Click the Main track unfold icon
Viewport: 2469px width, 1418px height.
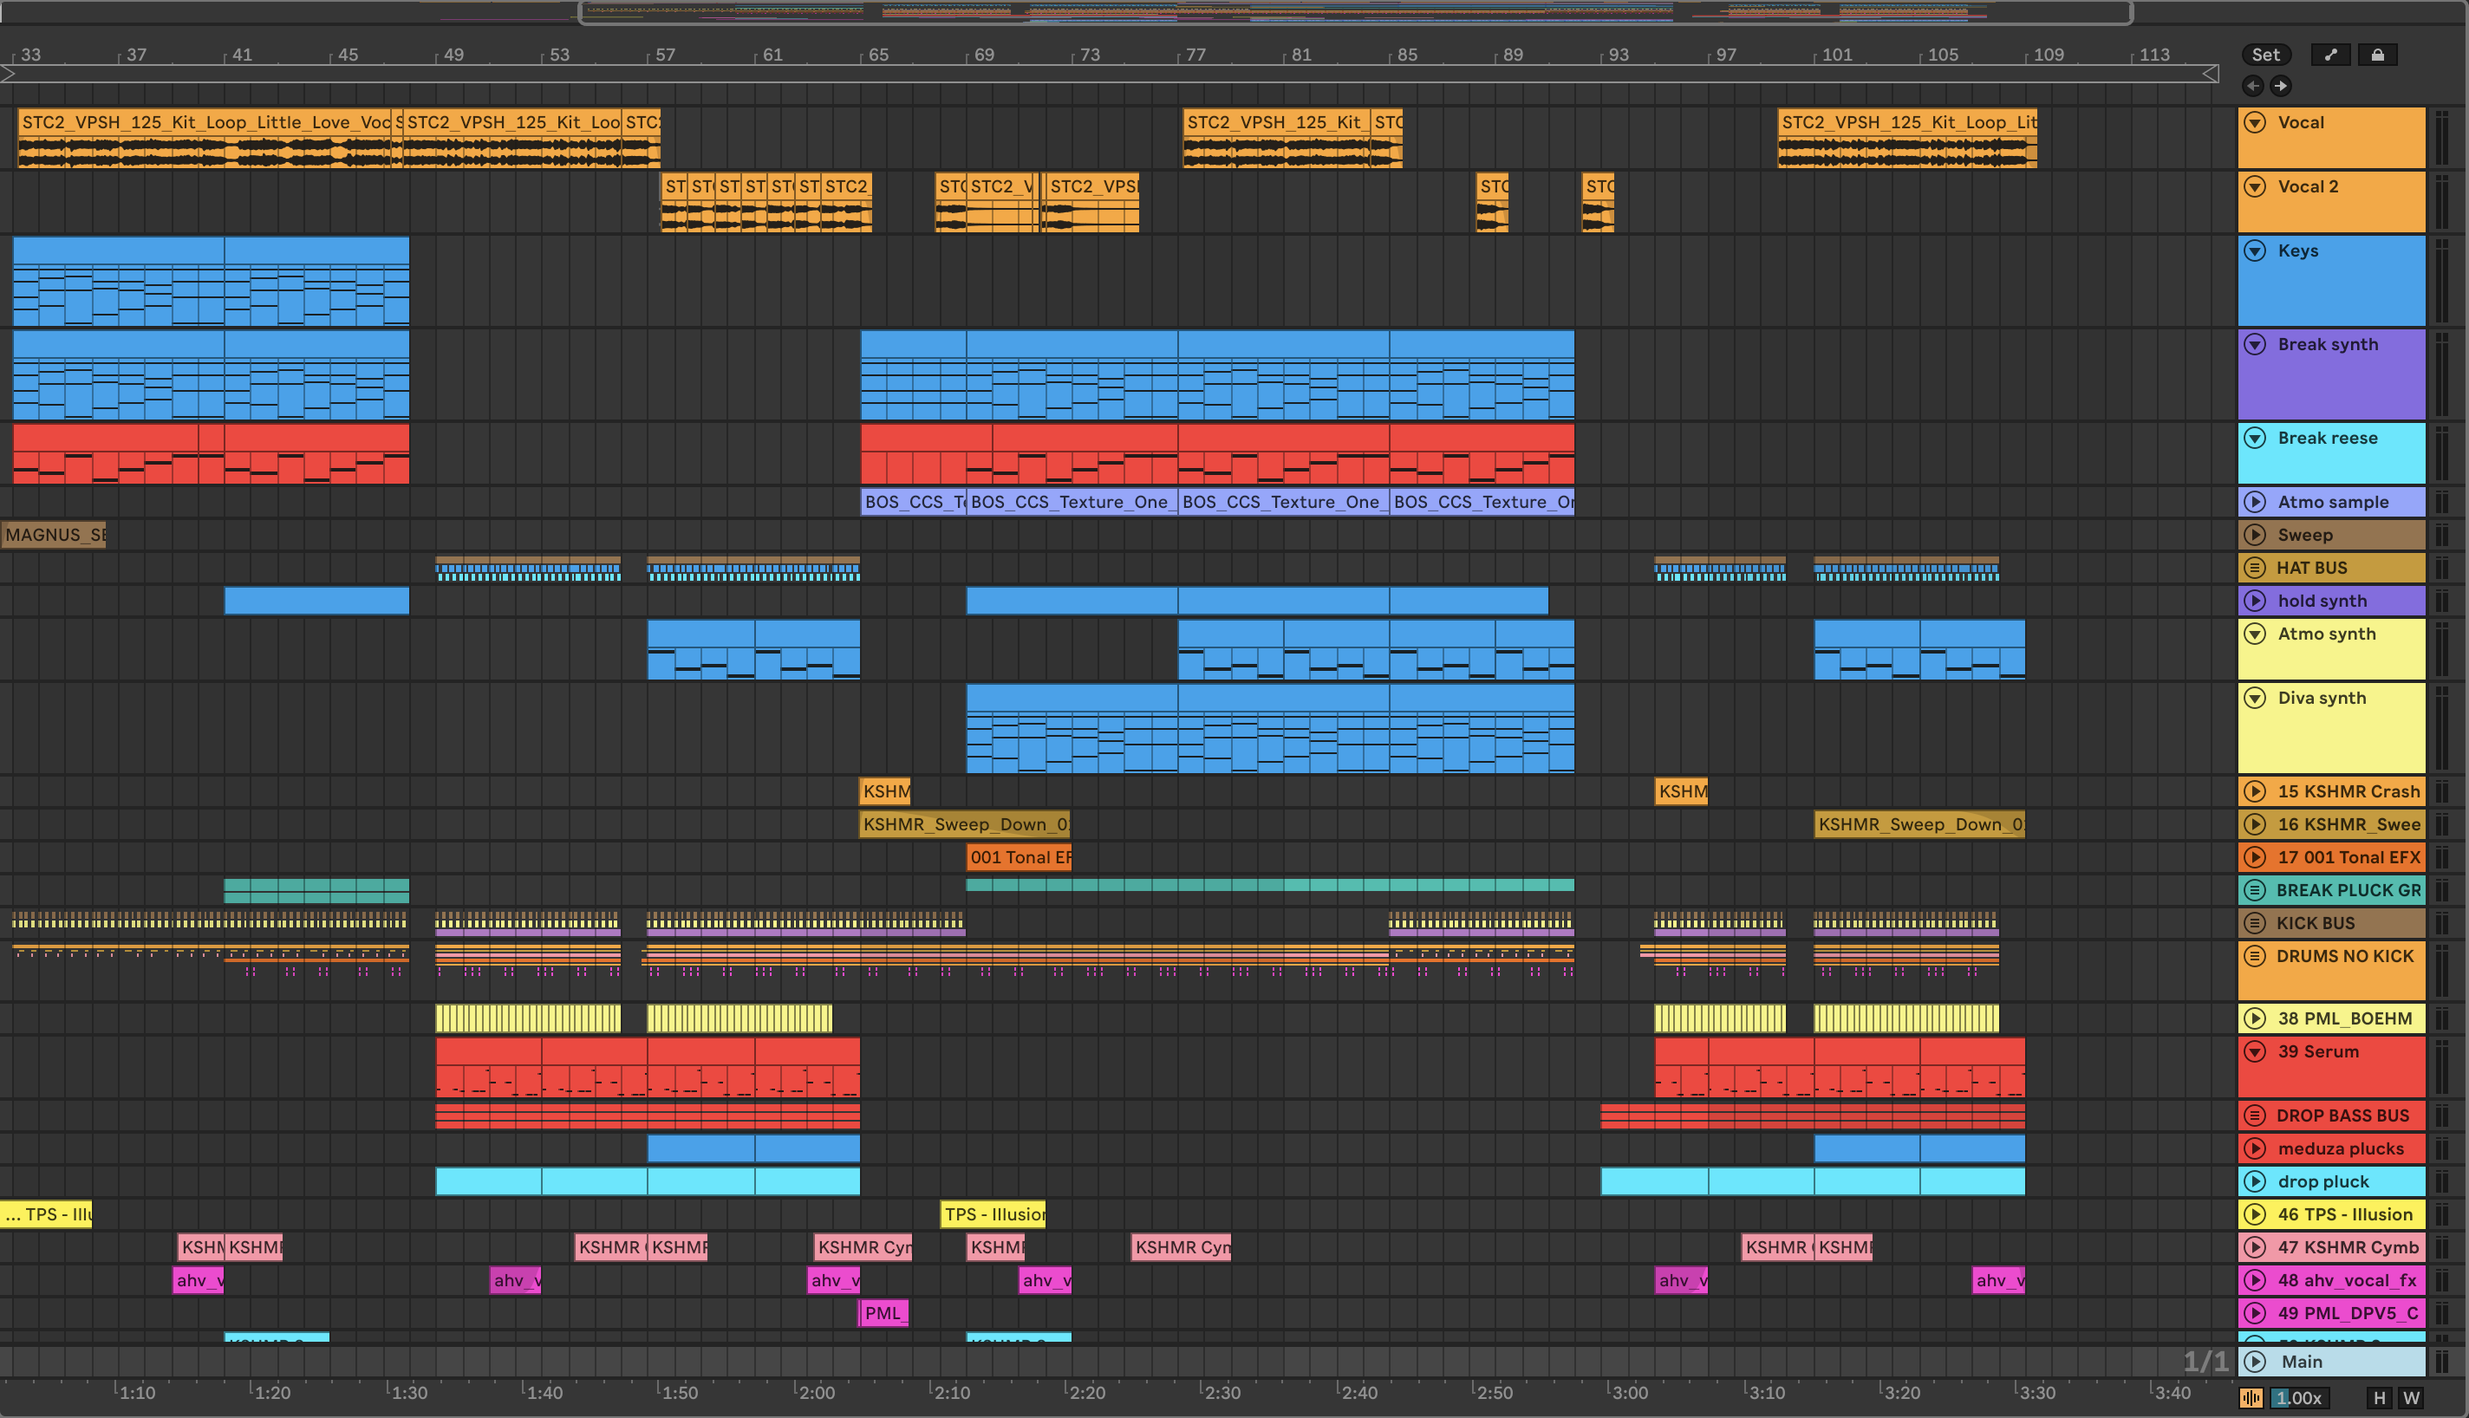[x=2256, y=1362]
